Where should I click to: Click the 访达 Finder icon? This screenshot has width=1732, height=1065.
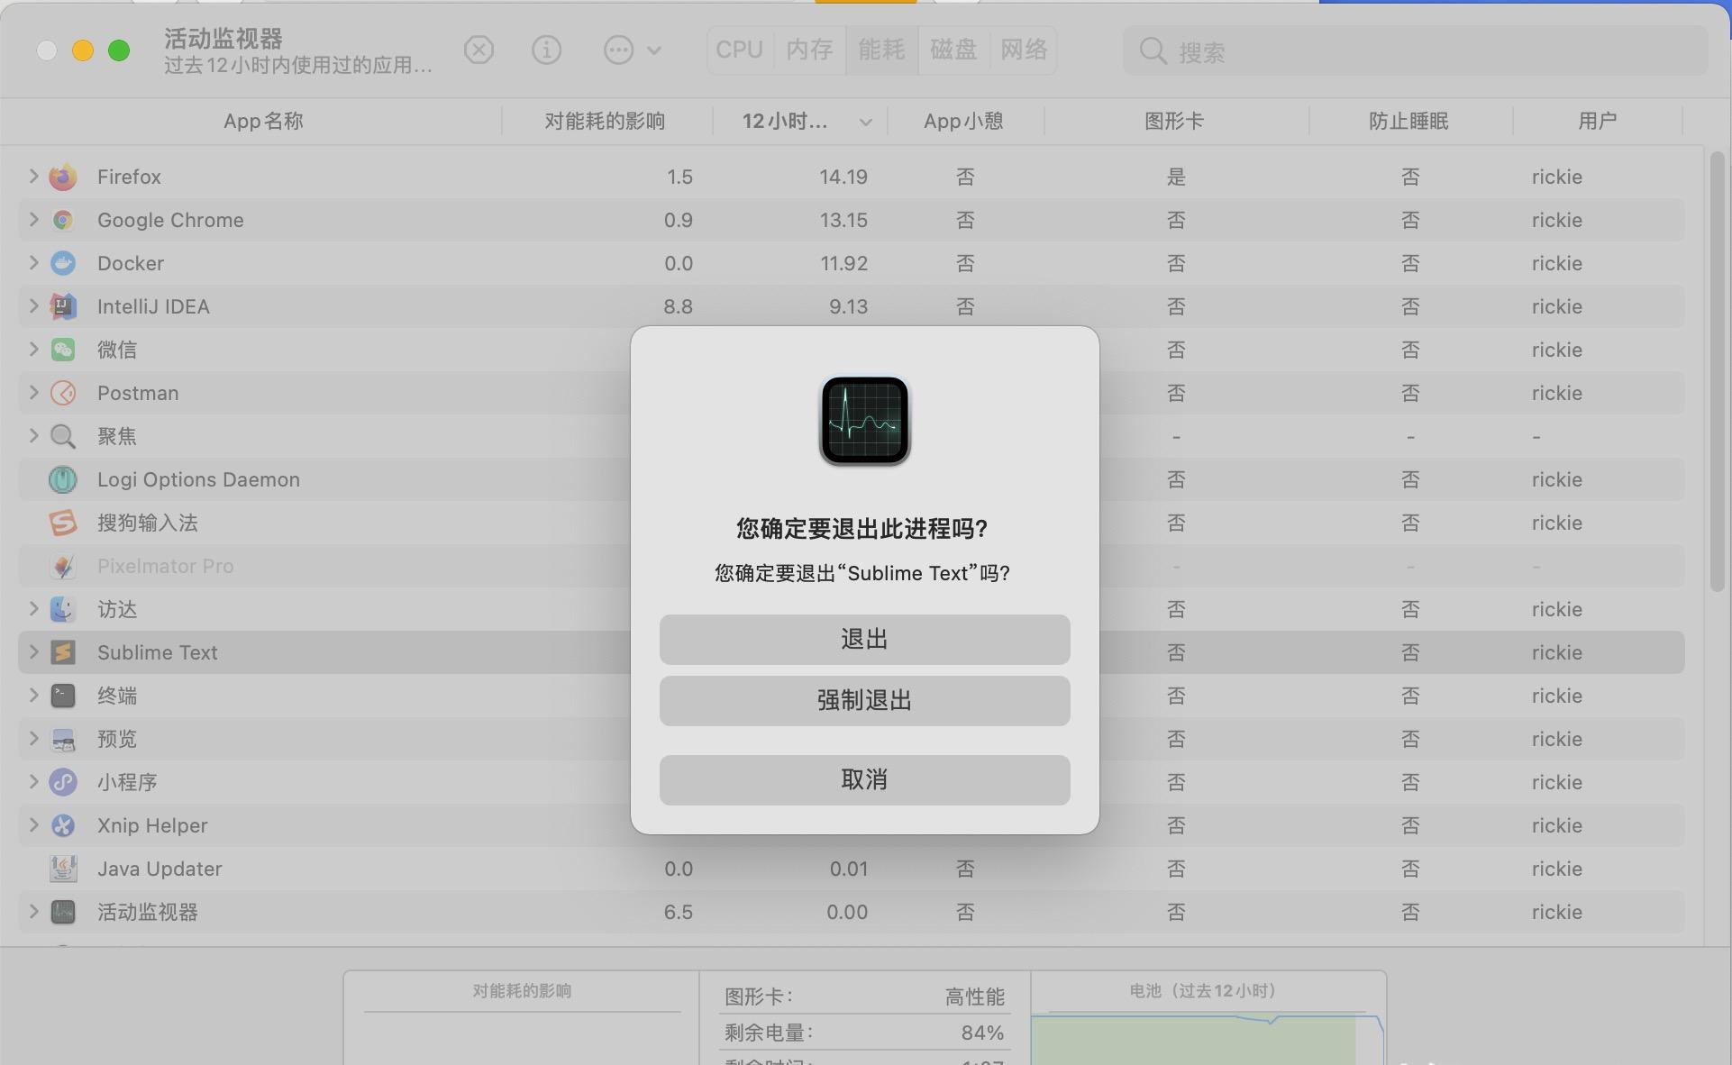63,609
